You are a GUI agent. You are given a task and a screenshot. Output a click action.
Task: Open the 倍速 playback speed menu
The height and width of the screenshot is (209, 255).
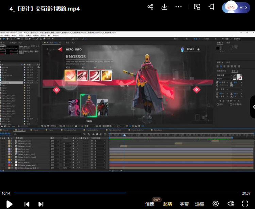point(150,204)
